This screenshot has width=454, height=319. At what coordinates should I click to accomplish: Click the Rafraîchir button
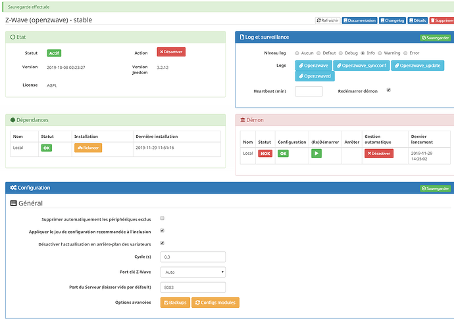(328, 20)
